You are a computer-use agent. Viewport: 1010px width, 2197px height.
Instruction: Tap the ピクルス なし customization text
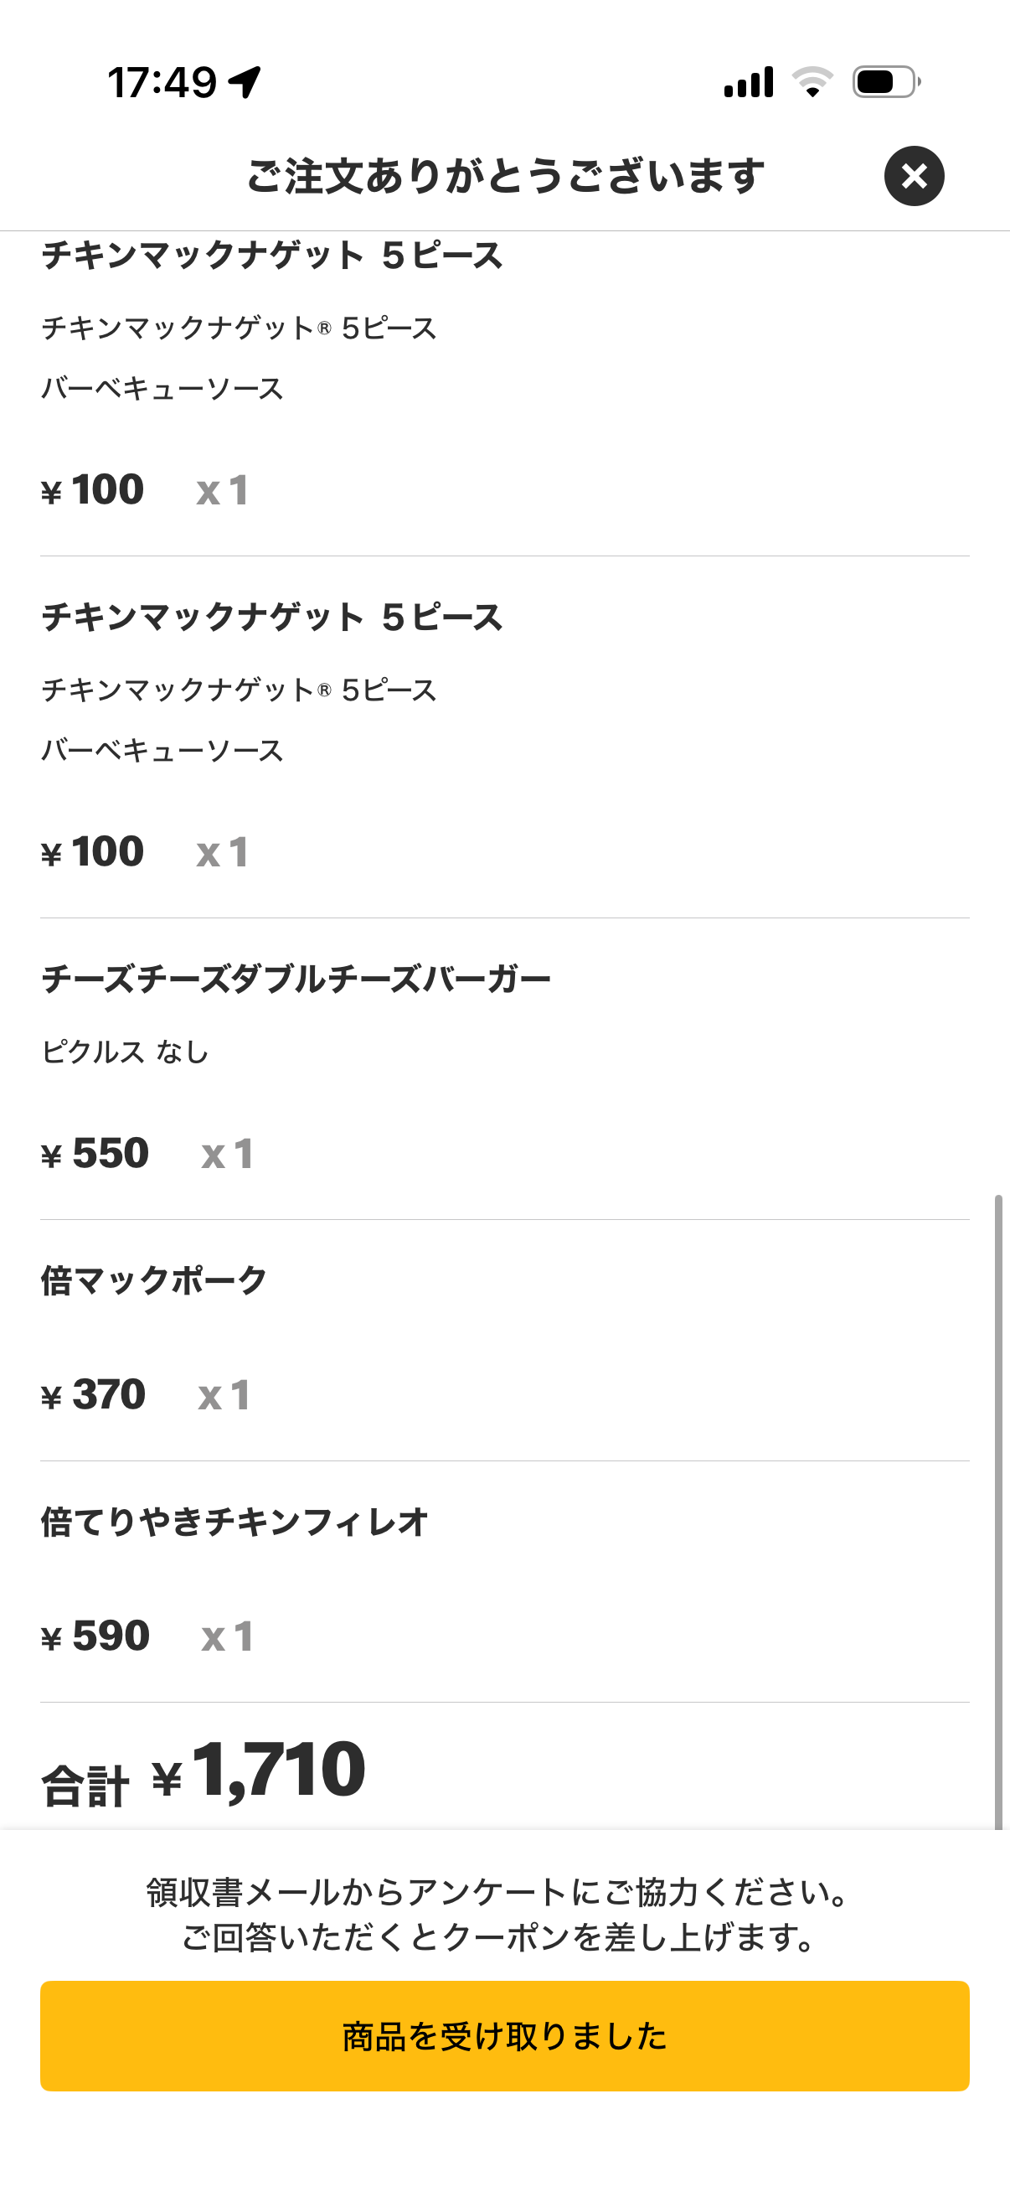coord(126,1052)
